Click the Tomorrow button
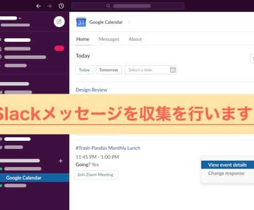This screenshot has width=254, height=210. (x=109, y=70)
